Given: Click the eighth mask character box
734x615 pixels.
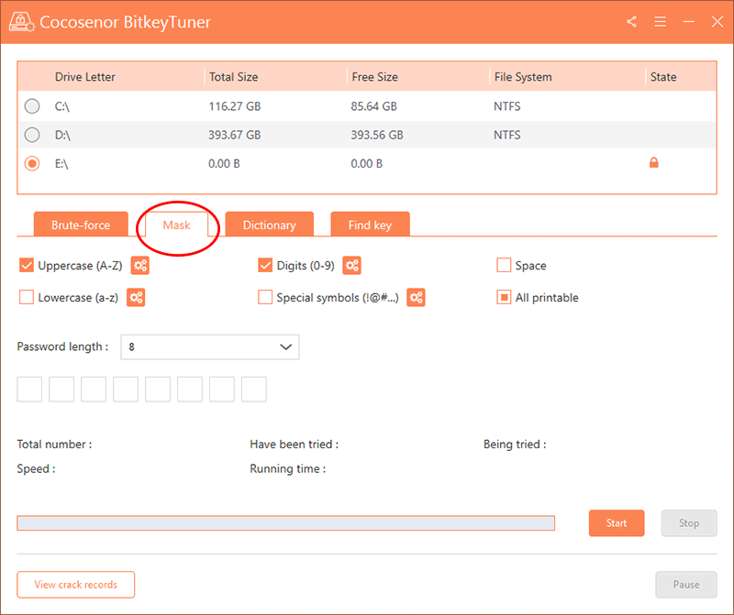Looking at the screenshot, I should [x=254, y=390].
